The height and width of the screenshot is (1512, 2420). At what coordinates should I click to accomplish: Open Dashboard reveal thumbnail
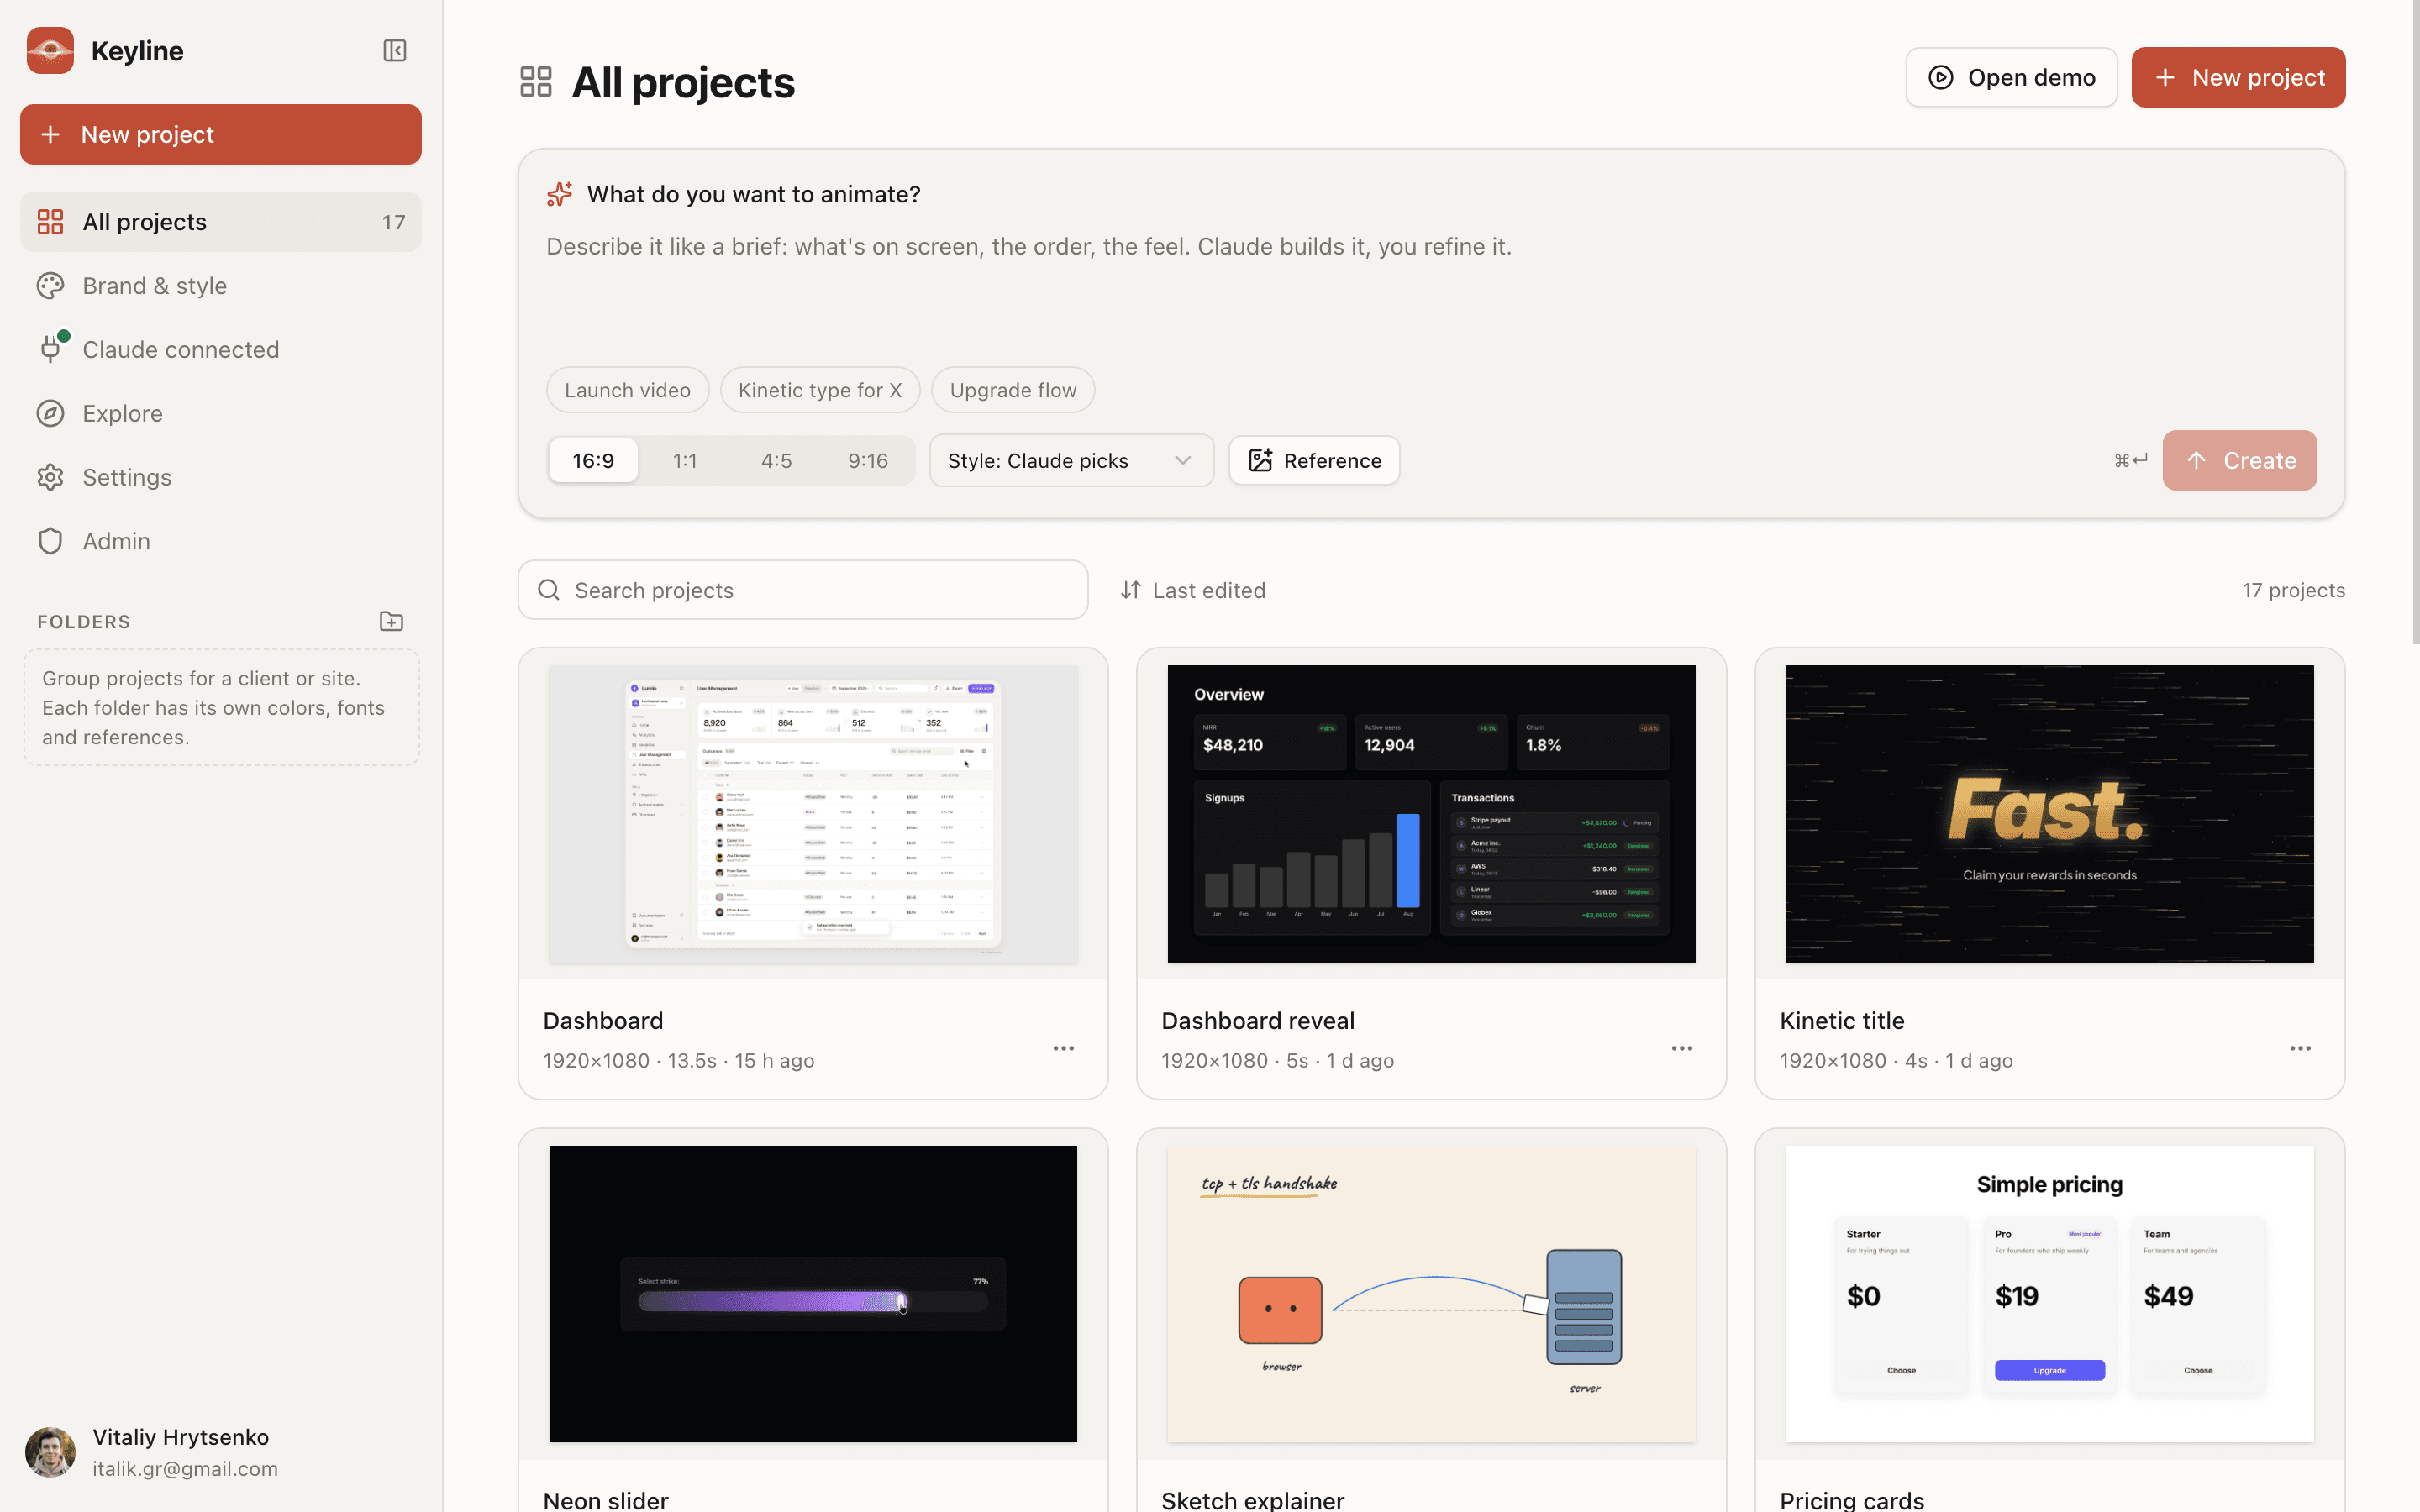pyautogui.click(x=1431, y=814)
